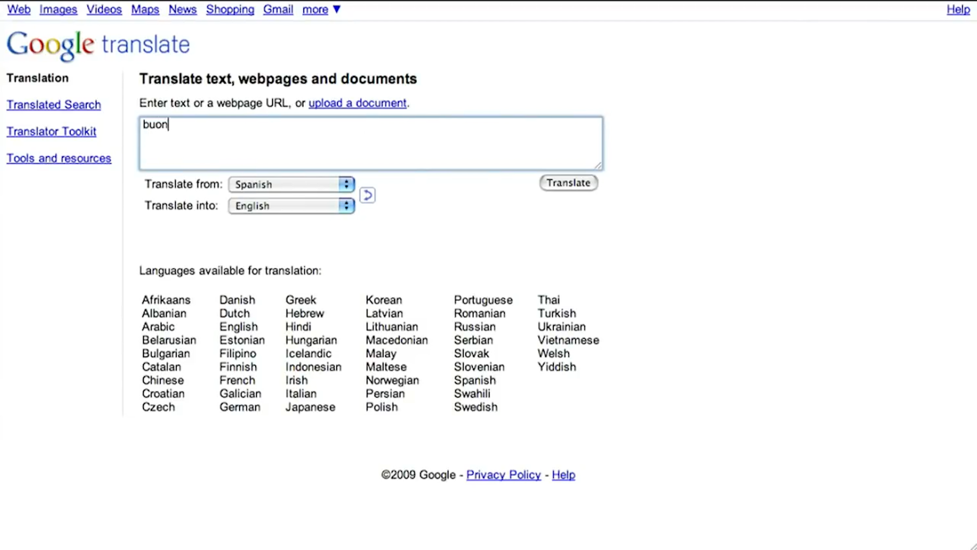The height and width of the screenshot is (550, 977).
Task: Click Yiddish in the languages list
Action: click(x=557, y=367)
